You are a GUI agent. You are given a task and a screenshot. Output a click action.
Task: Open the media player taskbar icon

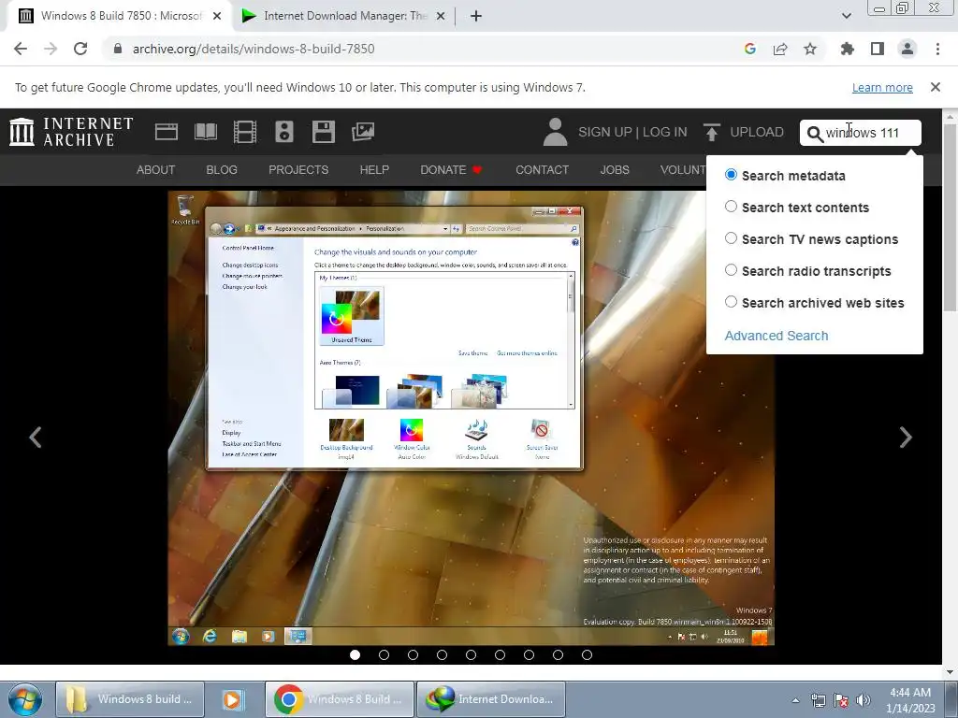point(233,699)
